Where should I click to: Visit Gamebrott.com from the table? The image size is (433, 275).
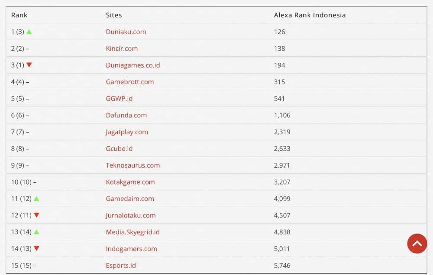pos(130,81)
